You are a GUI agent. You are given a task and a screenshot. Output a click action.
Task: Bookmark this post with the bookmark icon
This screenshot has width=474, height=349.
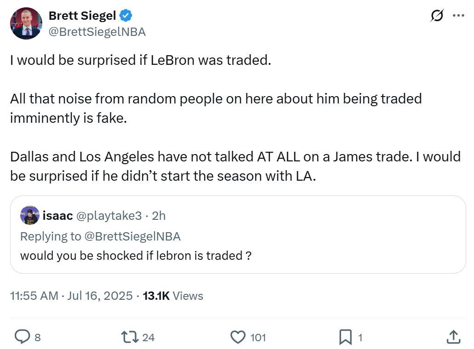pyautogui.click(x=345, y=338)
